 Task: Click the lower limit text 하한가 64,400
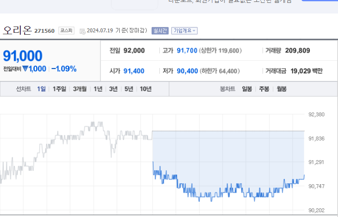click(x=220, y=71)
